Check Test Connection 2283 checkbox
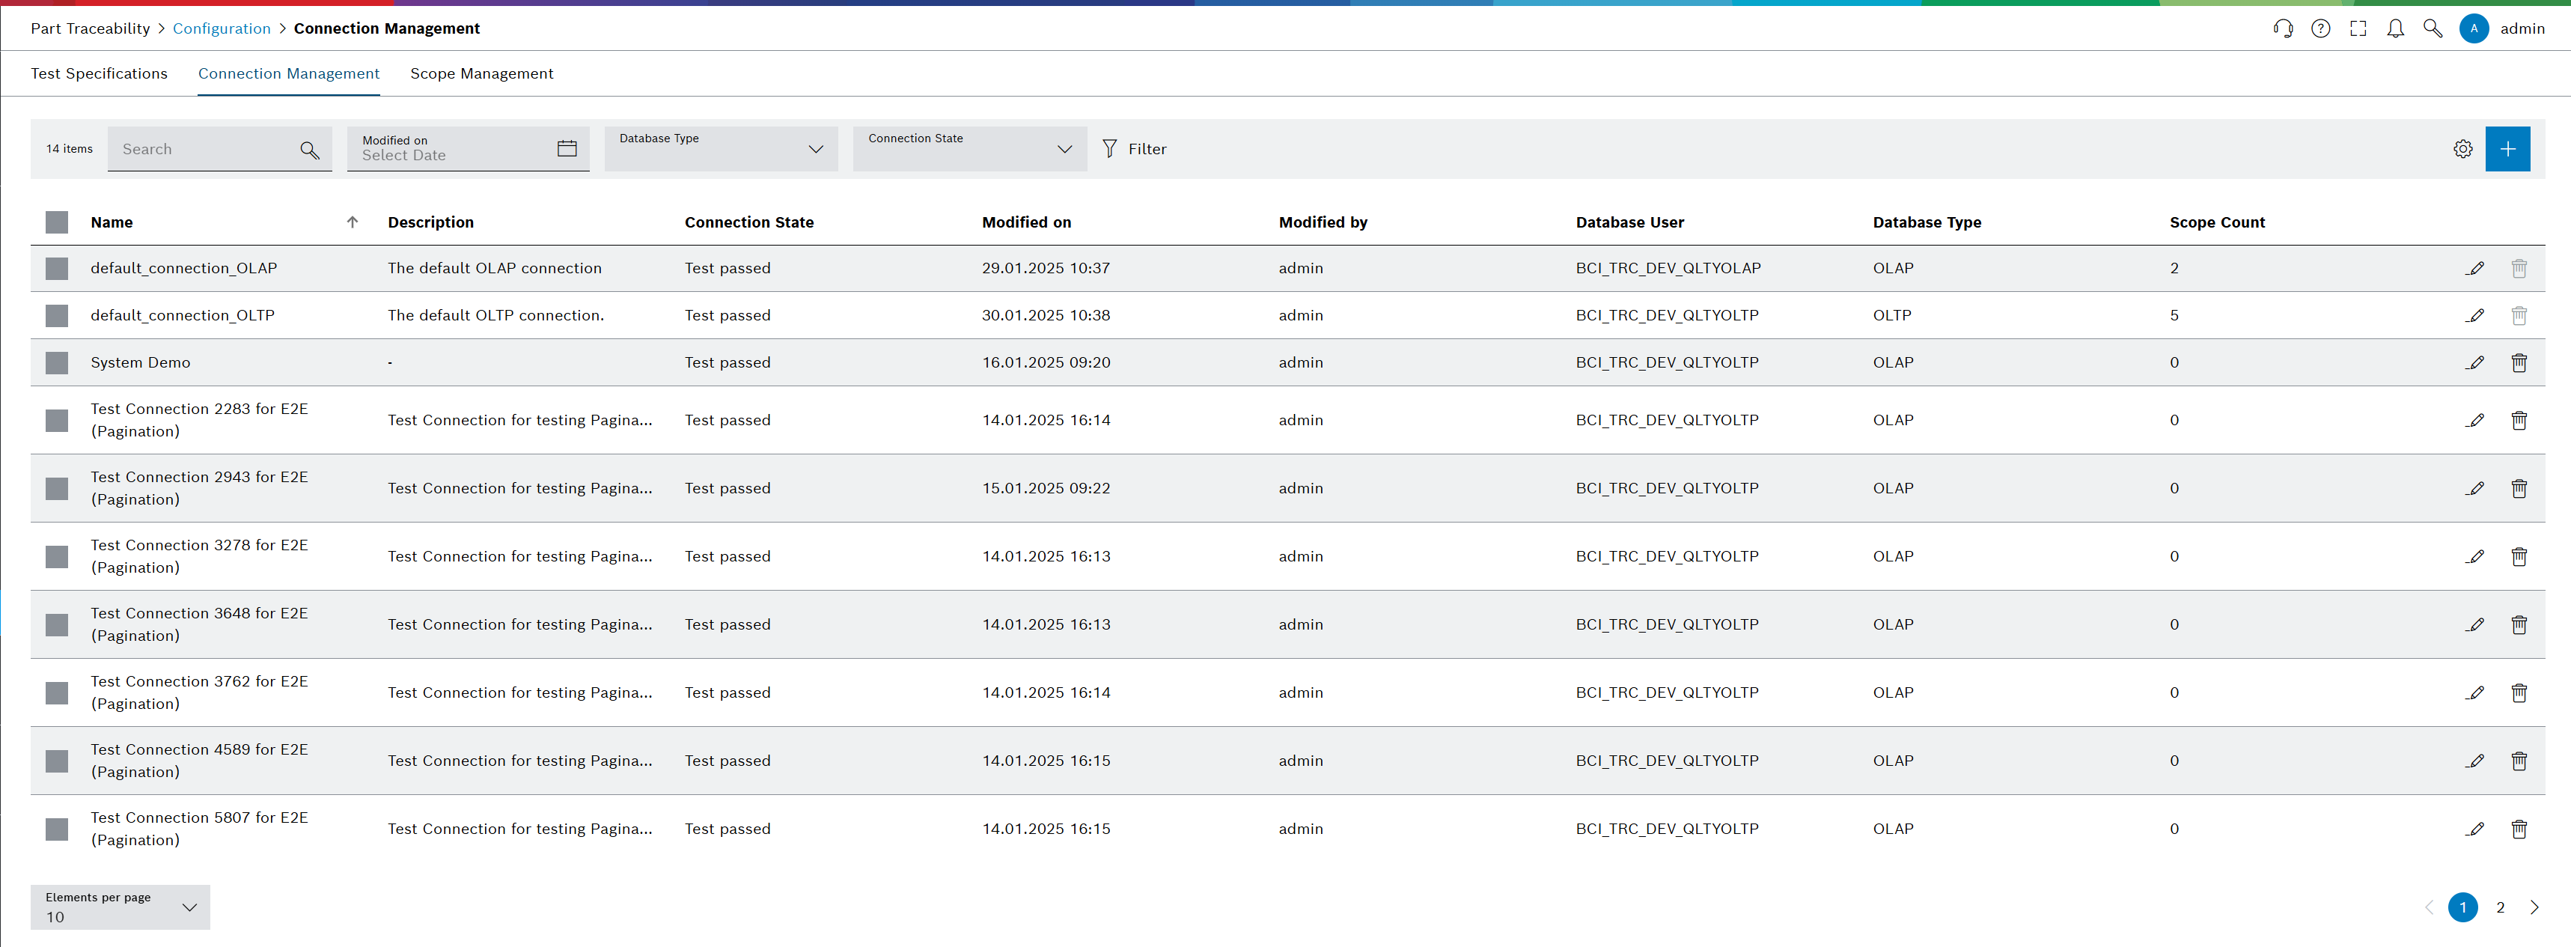 coord(57,420)
